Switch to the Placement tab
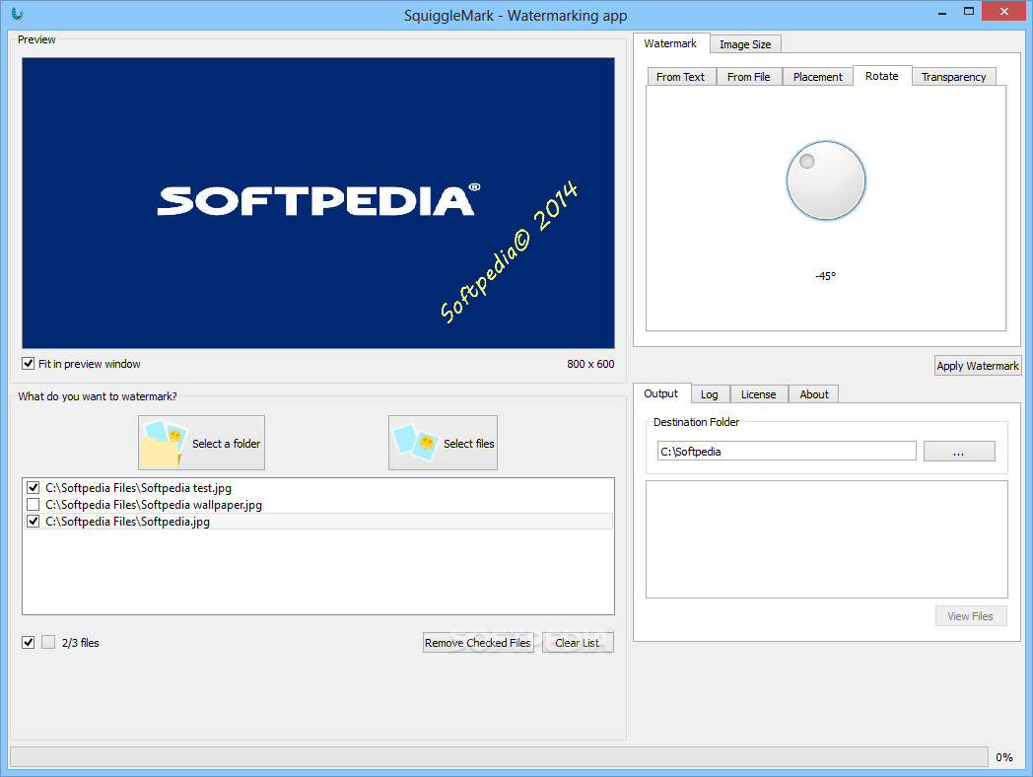 [817, 77]
